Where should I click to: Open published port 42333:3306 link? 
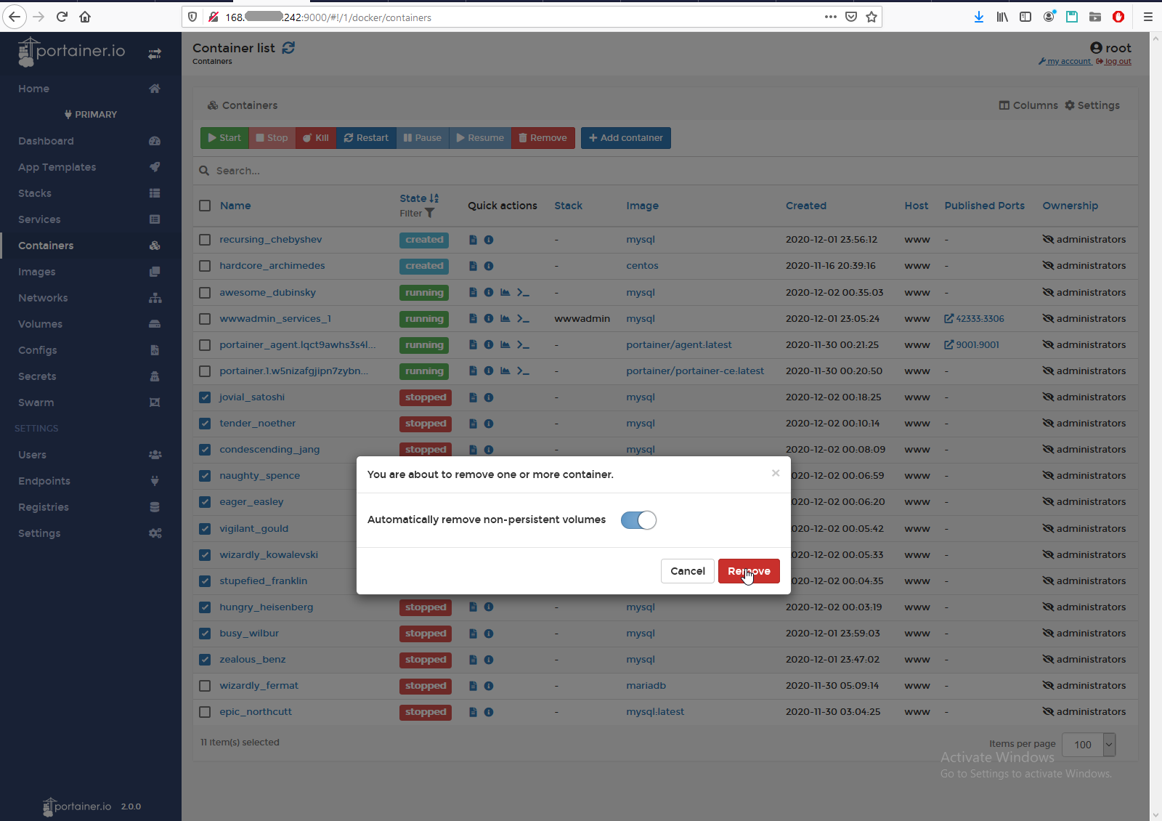974,319
